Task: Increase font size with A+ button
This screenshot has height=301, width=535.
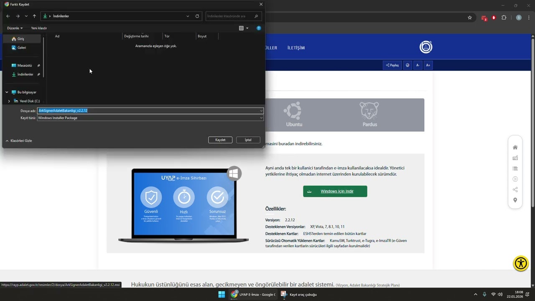Action: tap(428, 65)
